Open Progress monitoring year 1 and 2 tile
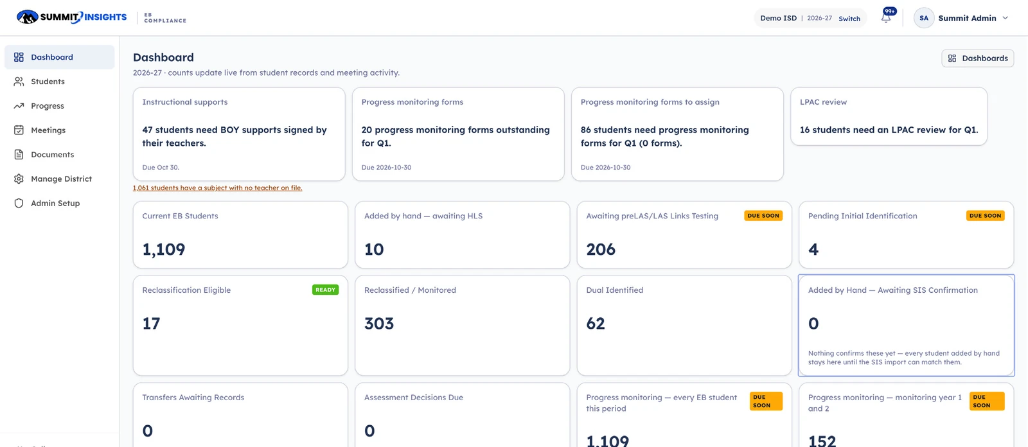The width and height of the screenshot is (1028, 447). [906, 415]
